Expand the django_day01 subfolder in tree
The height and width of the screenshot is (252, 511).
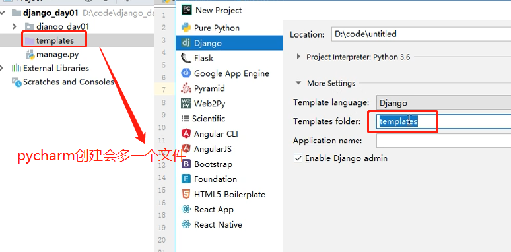click(x=14, y=26)
